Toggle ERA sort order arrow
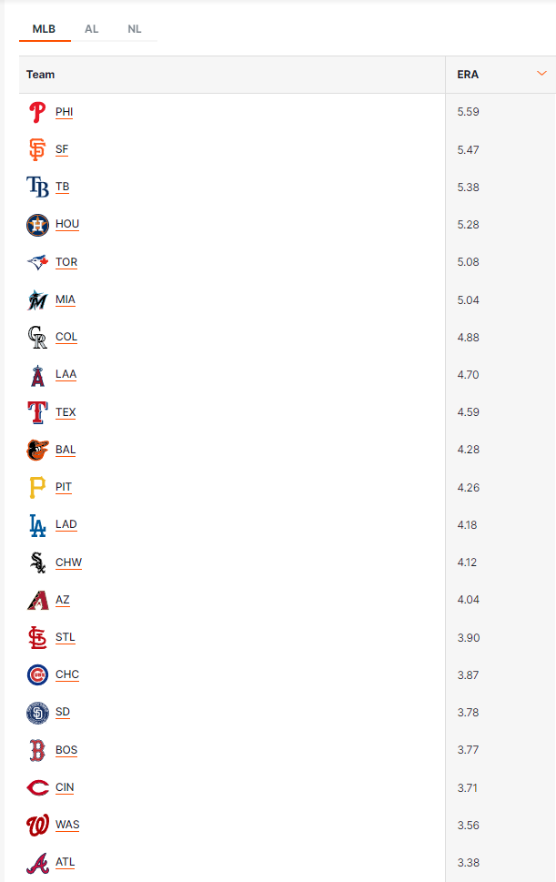This screenshot has width=556, height=882. 542,74
